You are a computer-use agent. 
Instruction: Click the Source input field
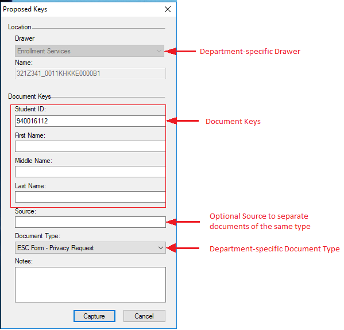click(x=90, y=222)
